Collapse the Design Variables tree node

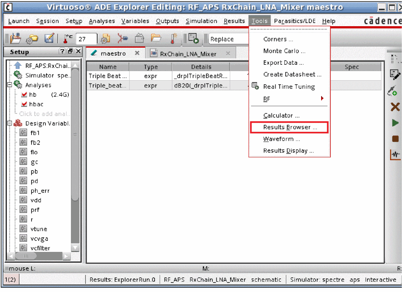[10, 123]
